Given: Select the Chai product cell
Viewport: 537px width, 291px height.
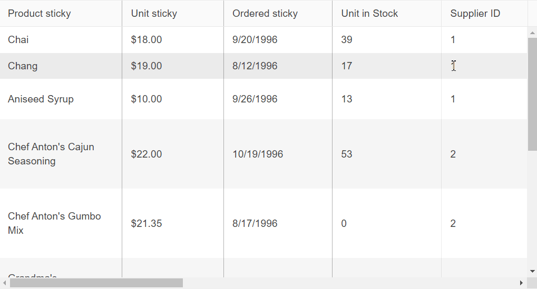Looking at the screenshot, I should [x=18, y=40].
